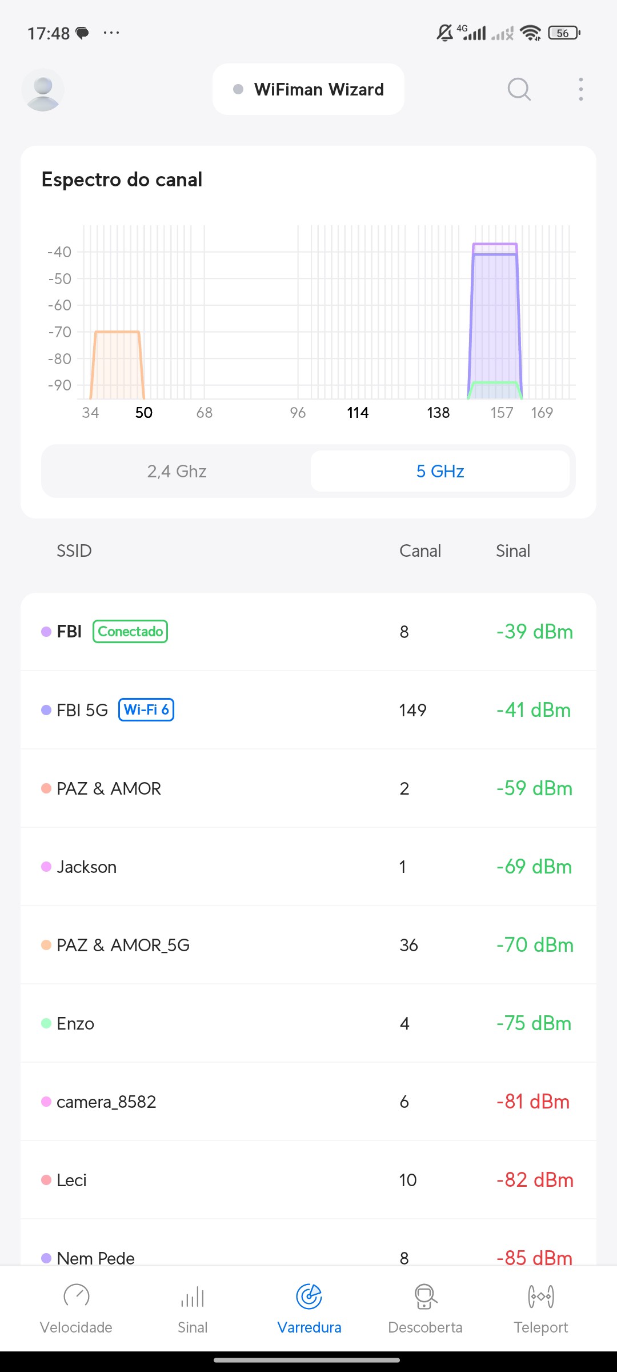Sort networks by SSID column header
The width and height of the screenshot is (617, 1372).
pyautogui.click(x=74, y=551)
